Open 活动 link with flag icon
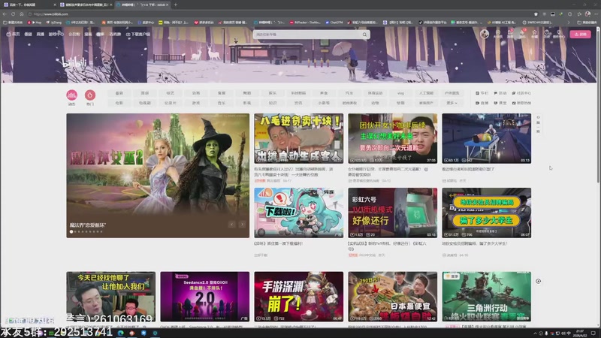The image size is (601, 338). click(x=500, y=93)
